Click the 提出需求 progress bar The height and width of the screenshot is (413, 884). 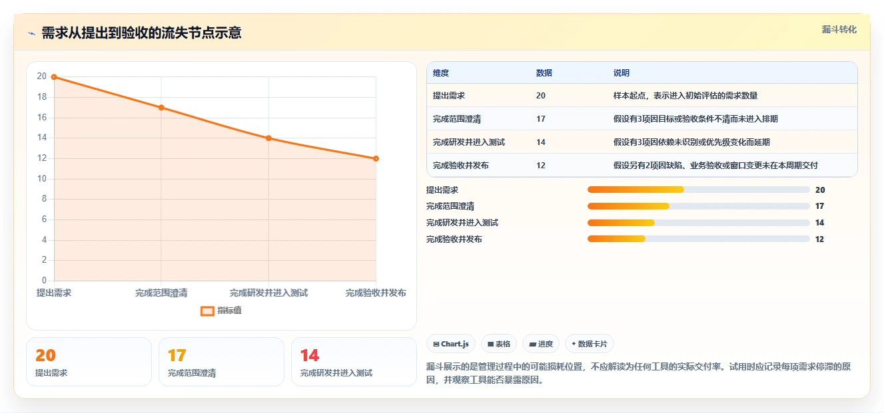698,190
